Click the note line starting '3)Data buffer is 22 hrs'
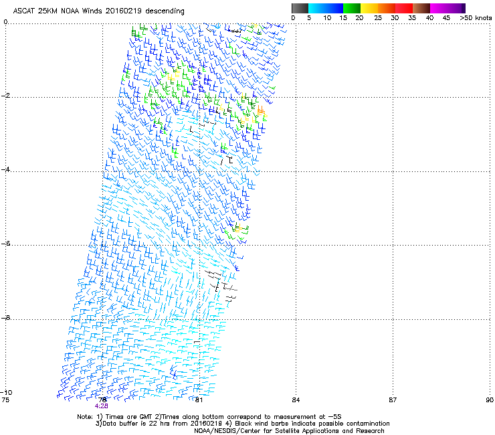Screen dimensions: 495x435 [242, 424]
